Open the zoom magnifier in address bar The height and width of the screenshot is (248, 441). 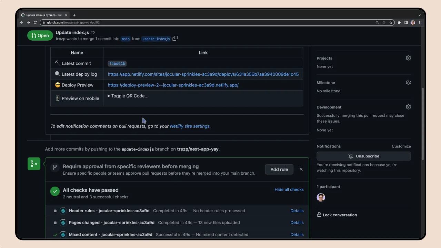click(377, 22)
